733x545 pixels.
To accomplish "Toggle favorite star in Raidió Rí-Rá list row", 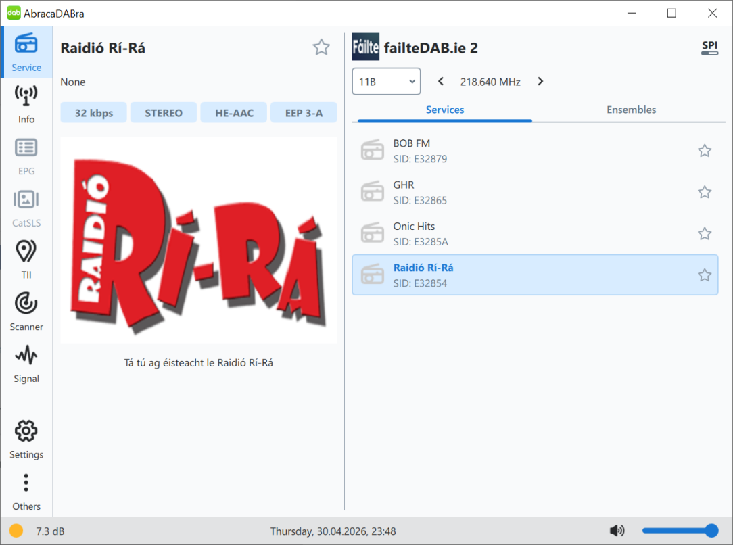I will 705,275.
